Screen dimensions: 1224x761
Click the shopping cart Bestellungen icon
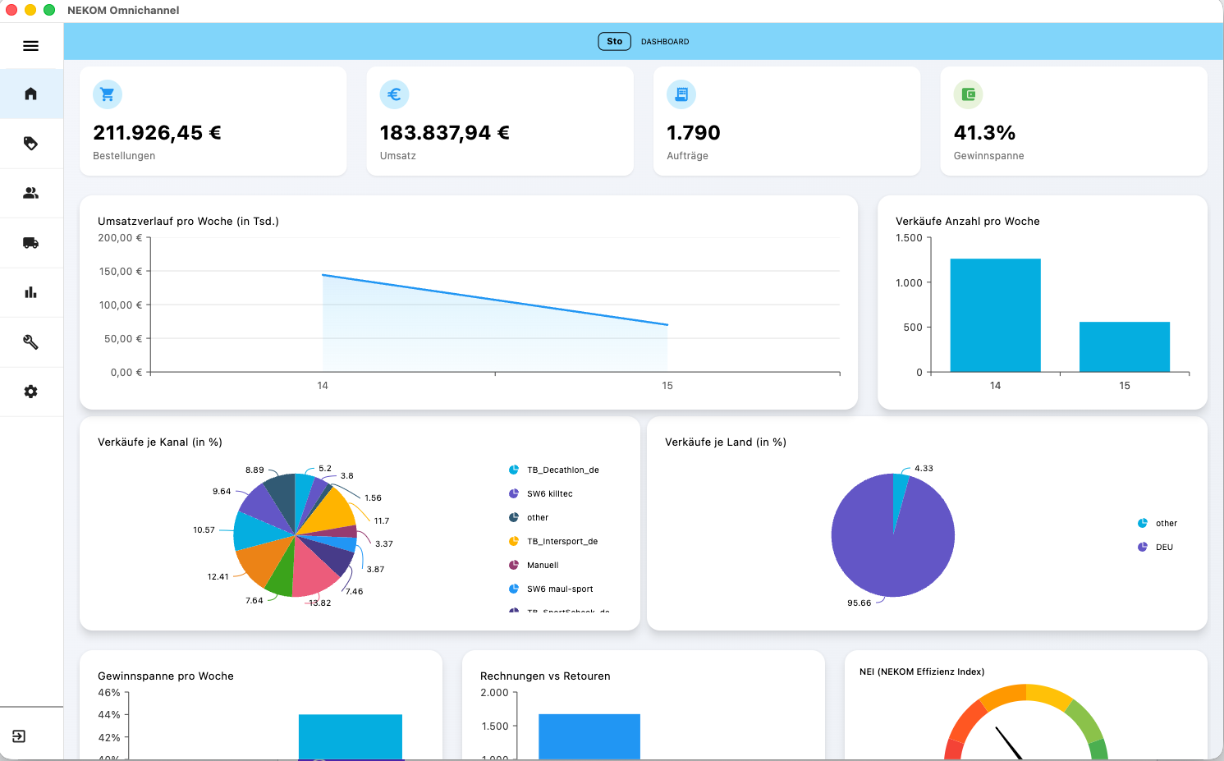108,94
